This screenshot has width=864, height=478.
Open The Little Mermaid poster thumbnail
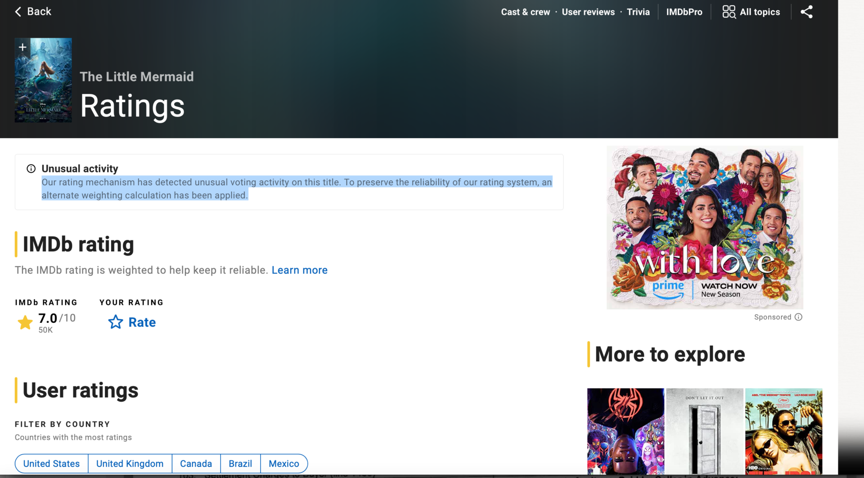[43, 80]
